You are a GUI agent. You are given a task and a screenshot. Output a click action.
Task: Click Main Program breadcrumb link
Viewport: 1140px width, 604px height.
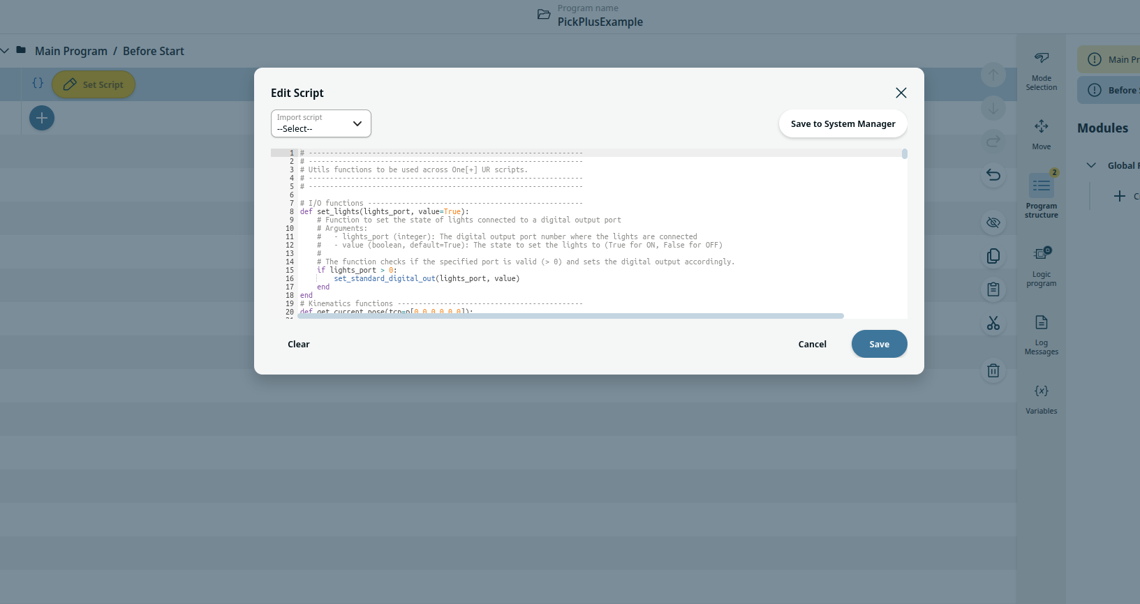[71, 51]
